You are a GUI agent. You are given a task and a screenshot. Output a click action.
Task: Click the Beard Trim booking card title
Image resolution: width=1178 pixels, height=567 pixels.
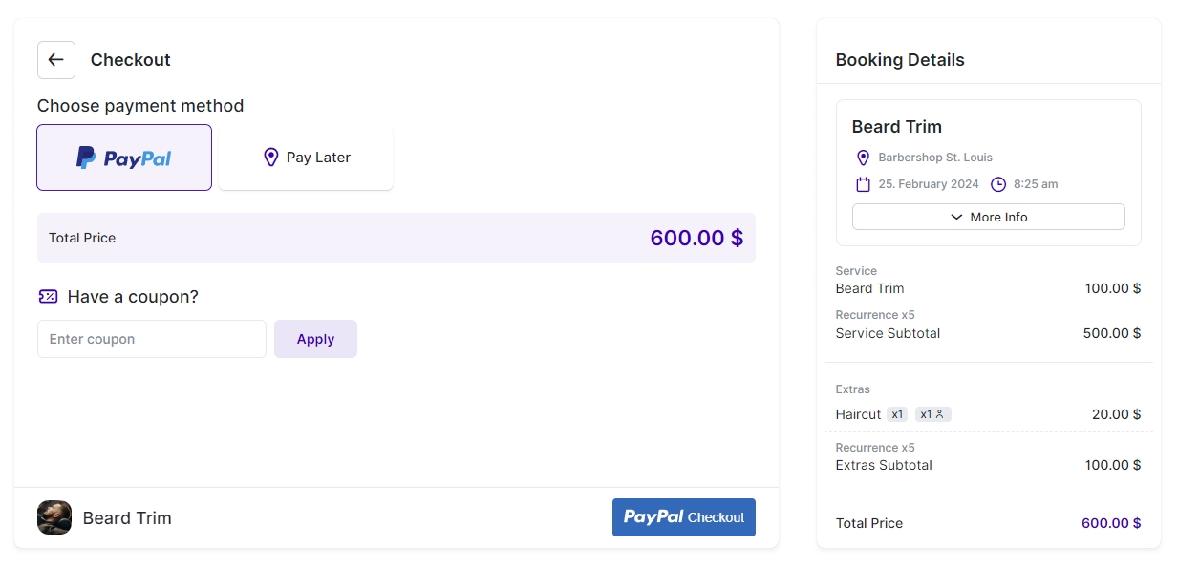896,127
